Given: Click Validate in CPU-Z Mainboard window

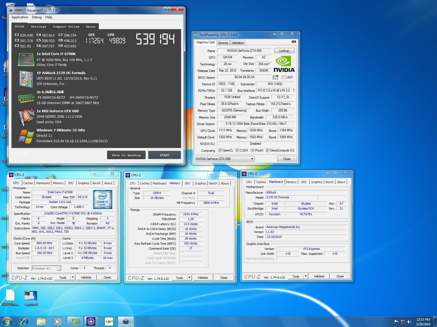Looking at the screenshot, I should point(319,276).
